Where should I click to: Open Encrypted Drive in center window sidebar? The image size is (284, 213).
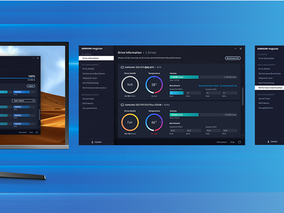89,108
